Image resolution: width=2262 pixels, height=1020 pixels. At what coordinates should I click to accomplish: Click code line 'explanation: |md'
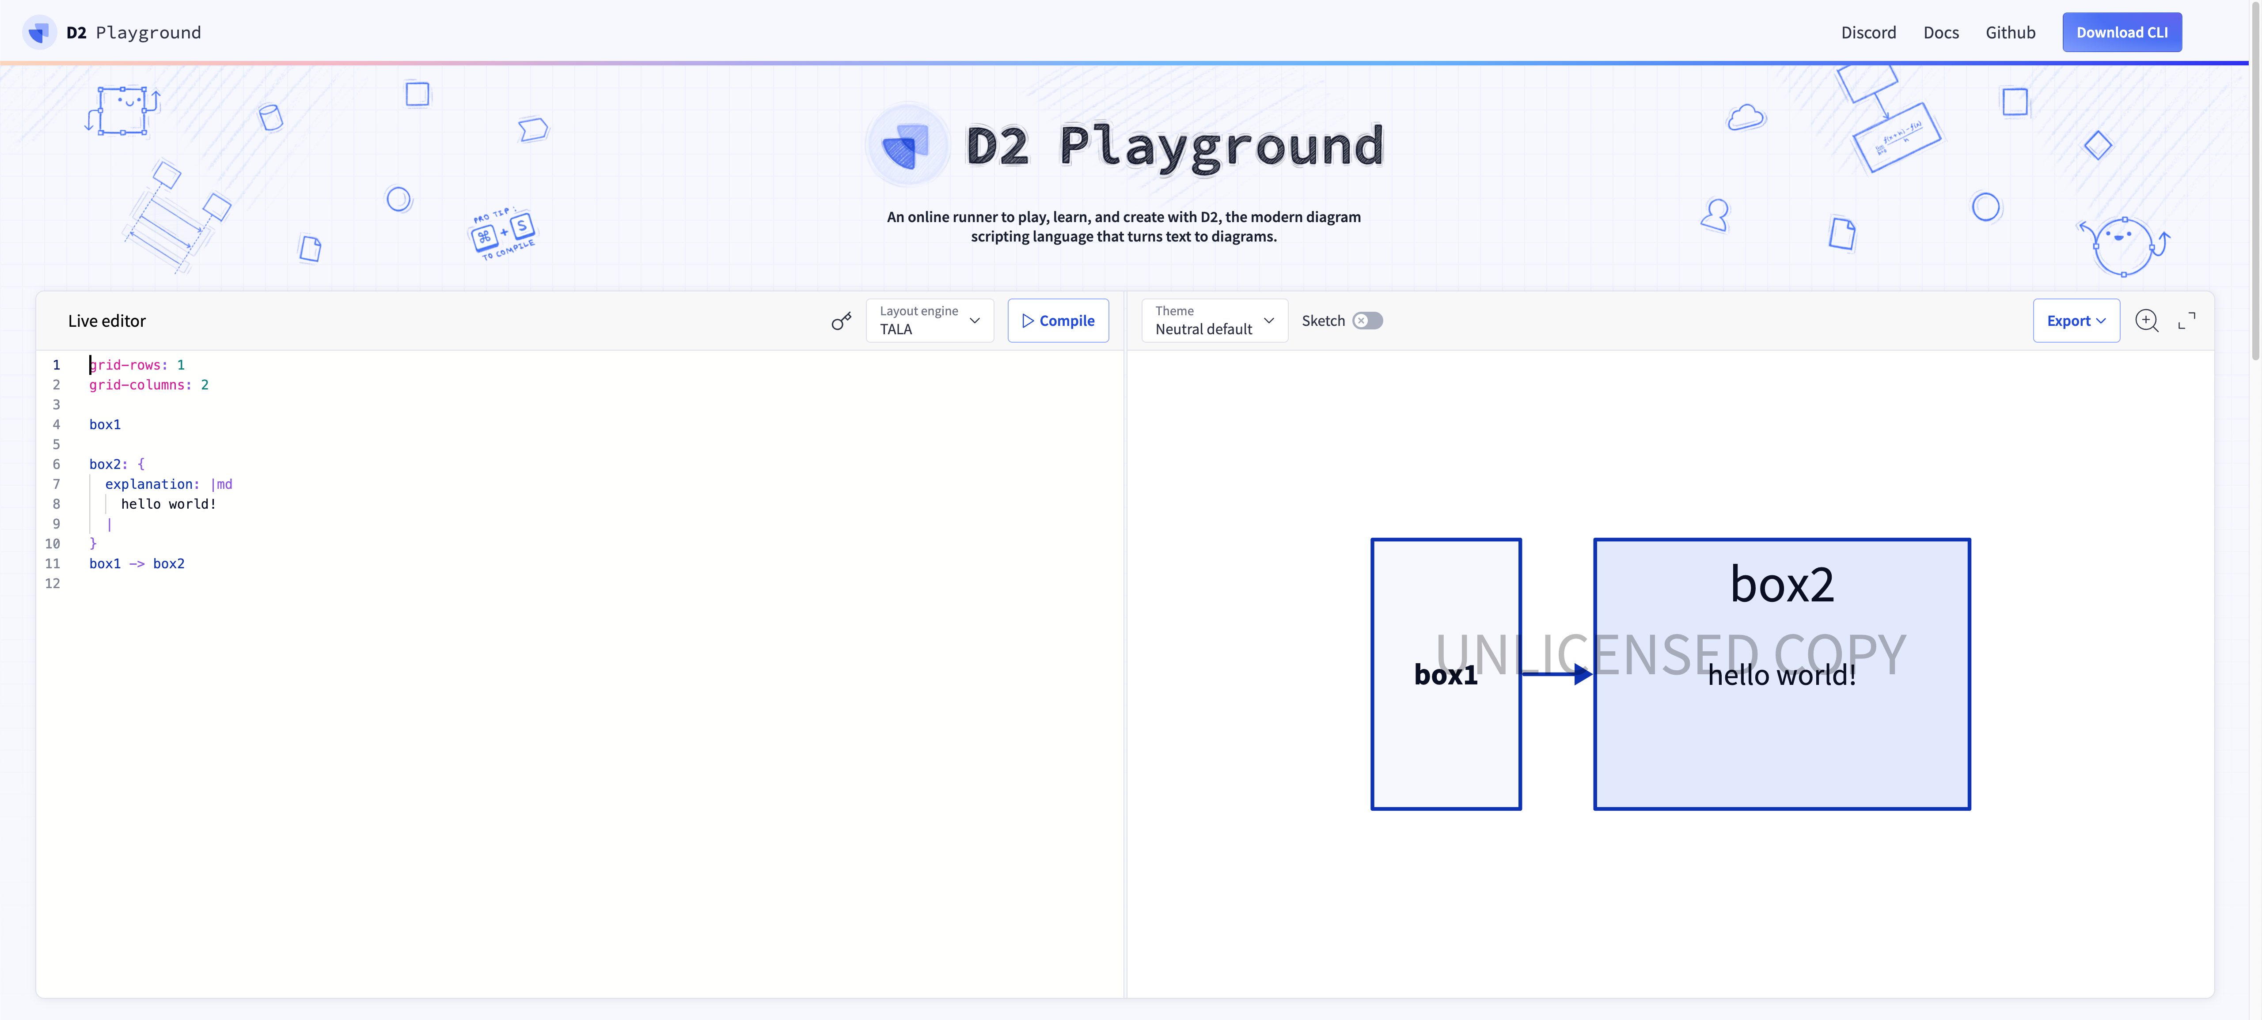point(169,484)
